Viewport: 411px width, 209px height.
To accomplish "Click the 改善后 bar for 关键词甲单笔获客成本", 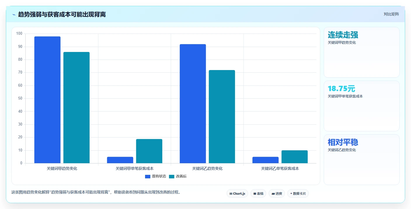I will tap(149, 151).
